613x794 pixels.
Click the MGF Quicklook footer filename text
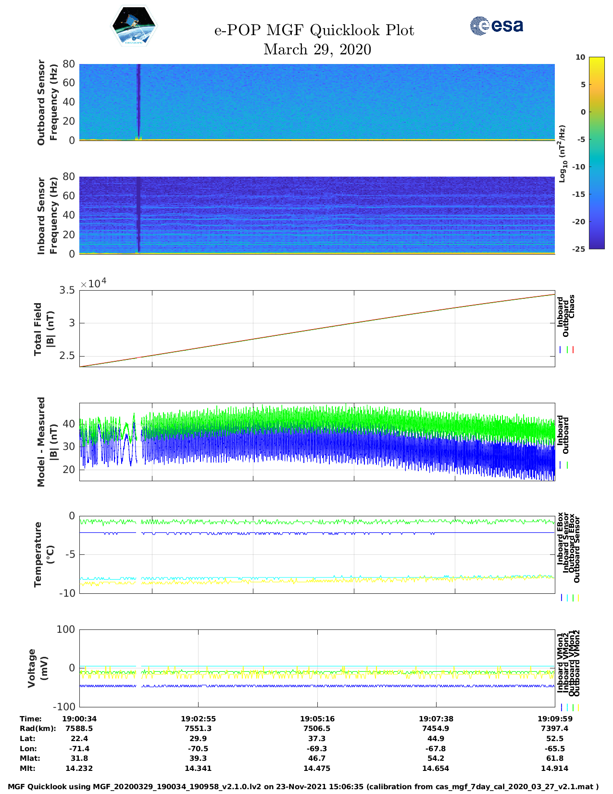click(303, 787)
